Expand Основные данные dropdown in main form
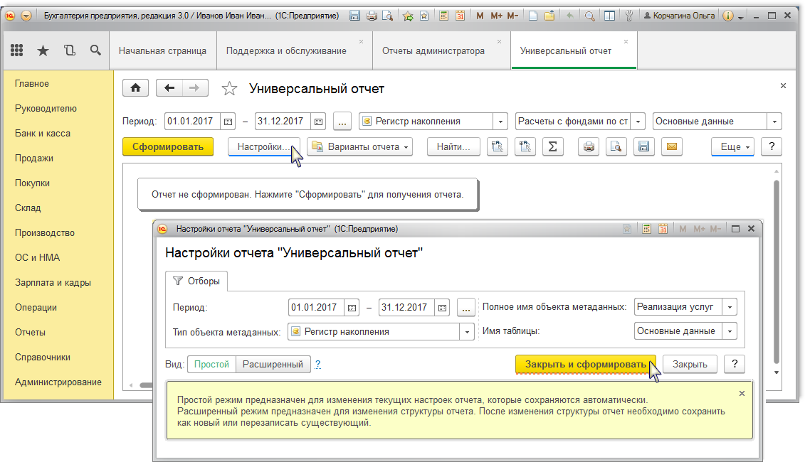The image size is (805, 462). (774, 122)
